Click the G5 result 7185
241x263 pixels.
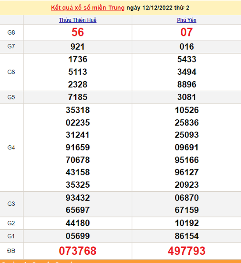[78, 97]
